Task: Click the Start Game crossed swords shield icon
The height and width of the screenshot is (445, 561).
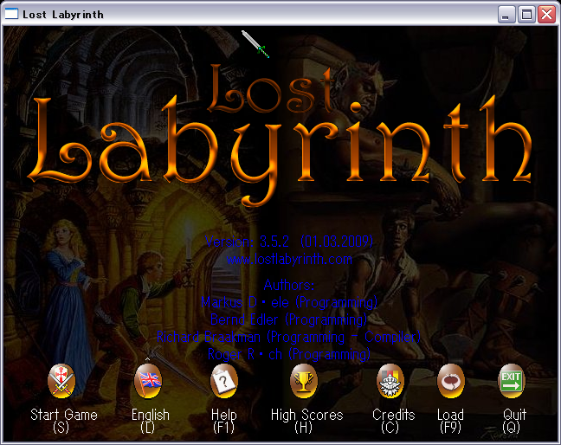Action: 61,381
